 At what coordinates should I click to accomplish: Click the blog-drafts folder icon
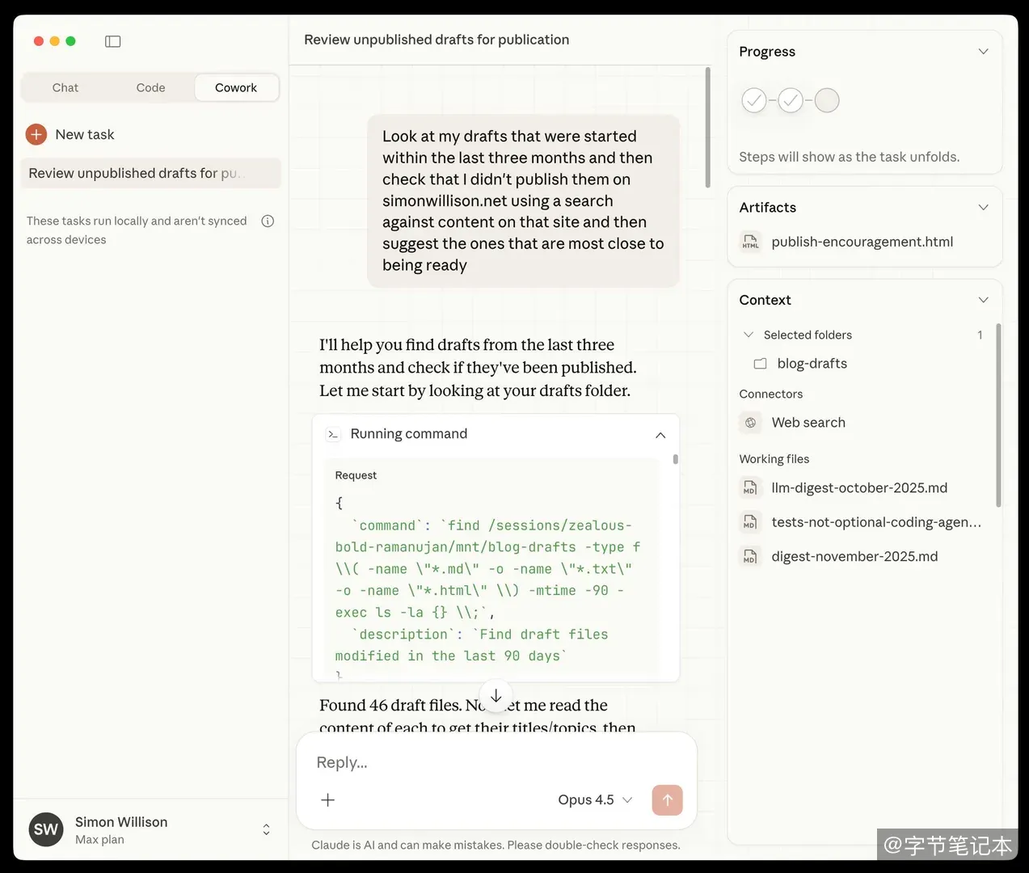click(760, 364)
